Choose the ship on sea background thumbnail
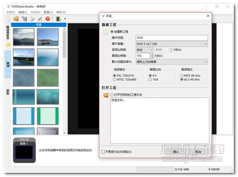This screenshot has width=238, height=177. tap(48, 37)
